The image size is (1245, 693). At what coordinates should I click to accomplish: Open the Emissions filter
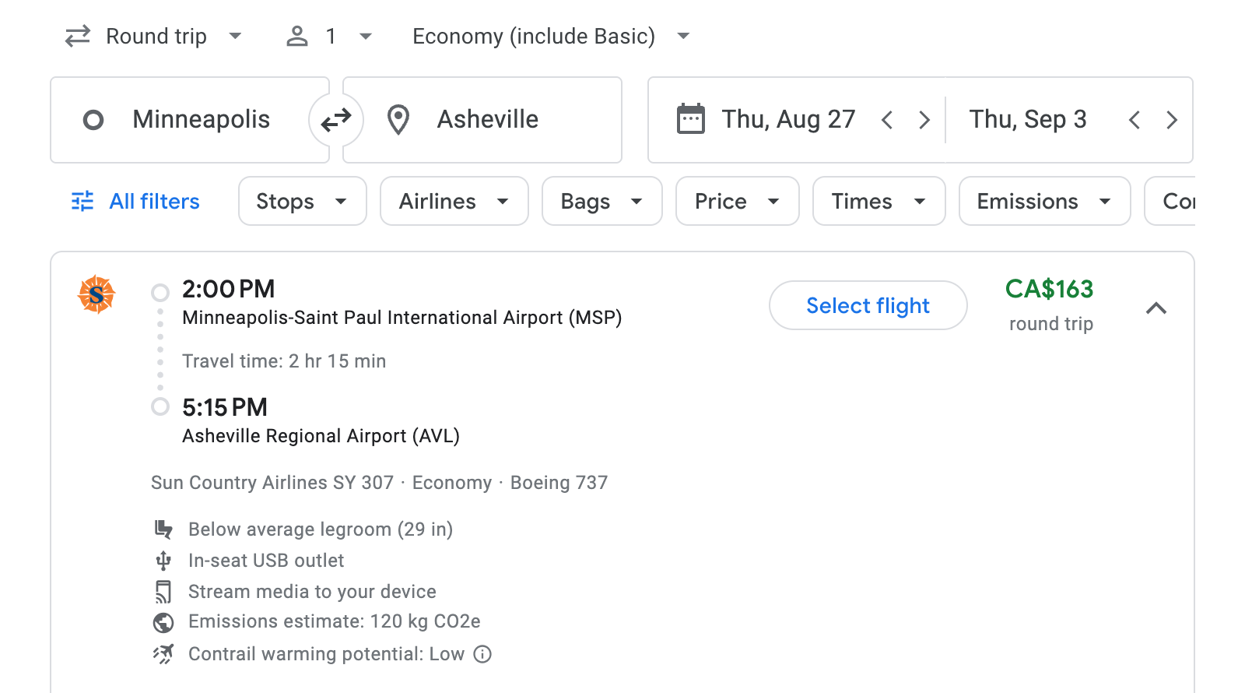(1043, 201)
